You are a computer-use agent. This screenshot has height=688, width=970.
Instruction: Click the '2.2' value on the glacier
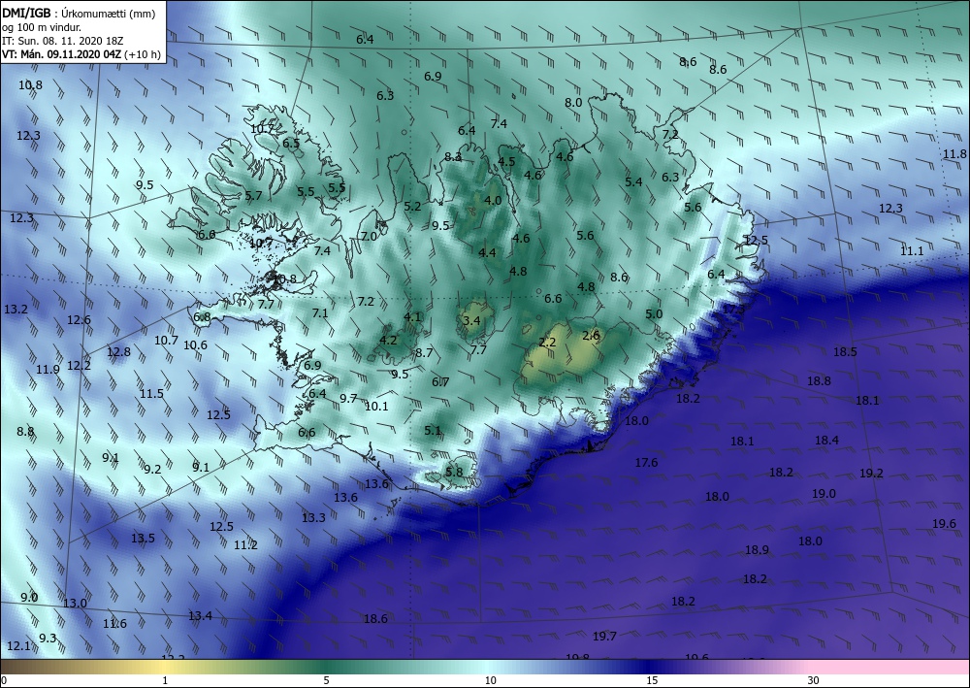(x=547, y=343)
